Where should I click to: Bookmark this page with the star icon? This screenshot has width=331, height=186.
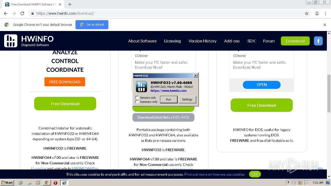pos(307,13)
